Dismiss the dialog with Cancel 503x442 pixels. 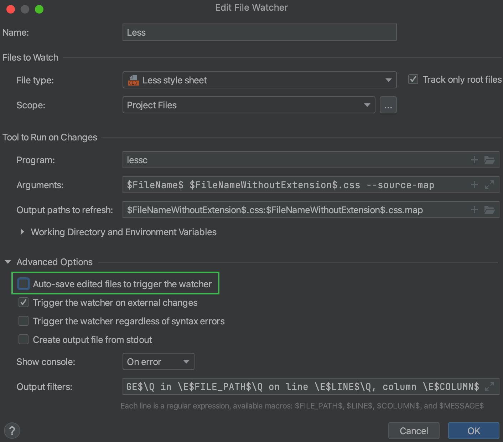[414, 431]
